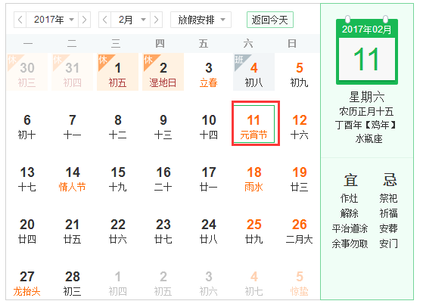The width and height of the screenshot is (423, 304).
Task: Select February 4 初八 workday cell
Action: (253, 72)
